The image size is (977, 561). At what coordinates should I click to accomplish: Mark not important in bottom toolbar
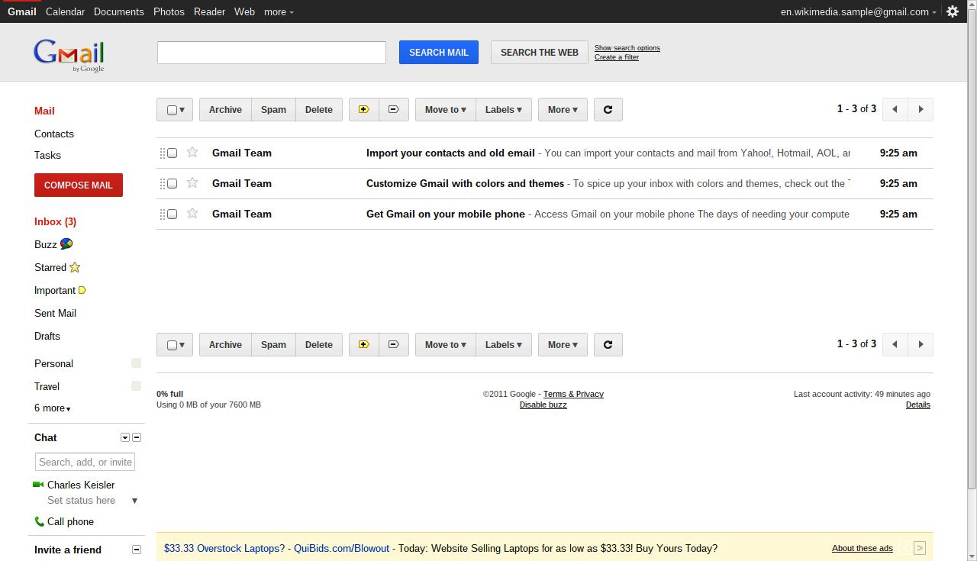click(x=394, y=345)
